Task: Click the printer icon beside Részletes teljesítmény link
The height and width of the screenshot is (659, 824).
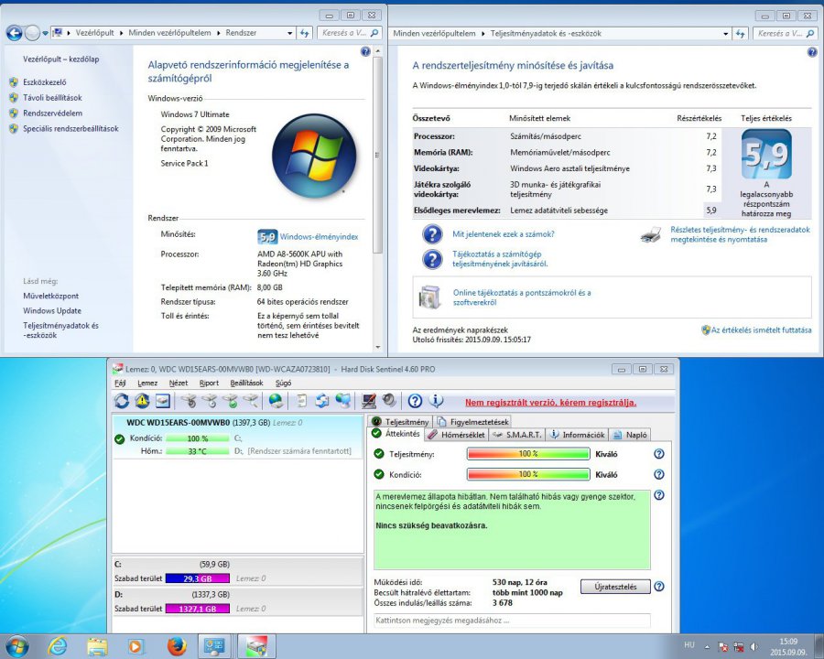Action: click(x=651, y=235)
